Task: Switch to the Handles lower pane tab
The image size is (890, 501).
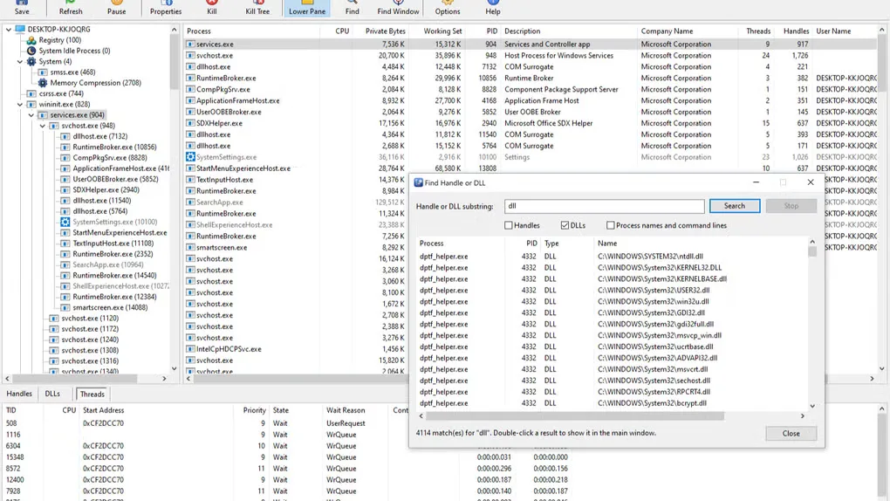Action: [x=18, y=394]
